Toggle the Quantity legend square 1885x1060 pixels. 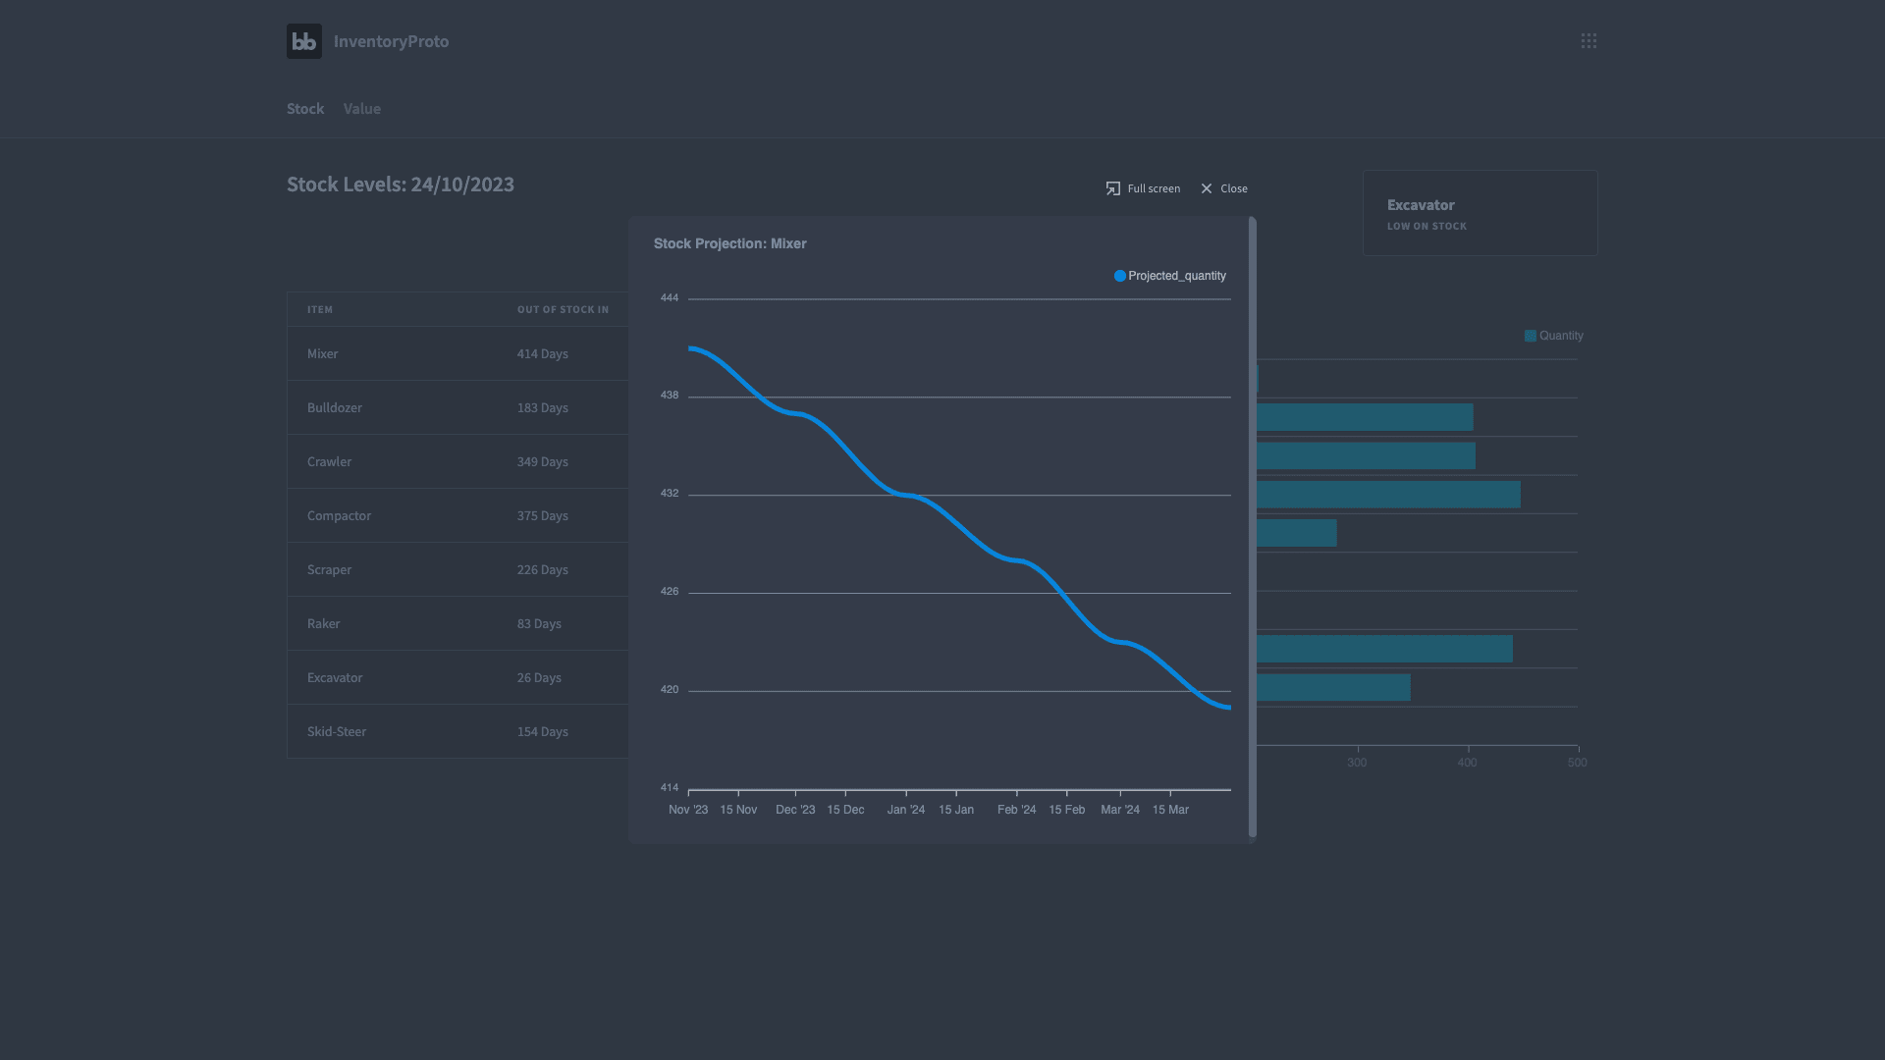(1530, 336)
